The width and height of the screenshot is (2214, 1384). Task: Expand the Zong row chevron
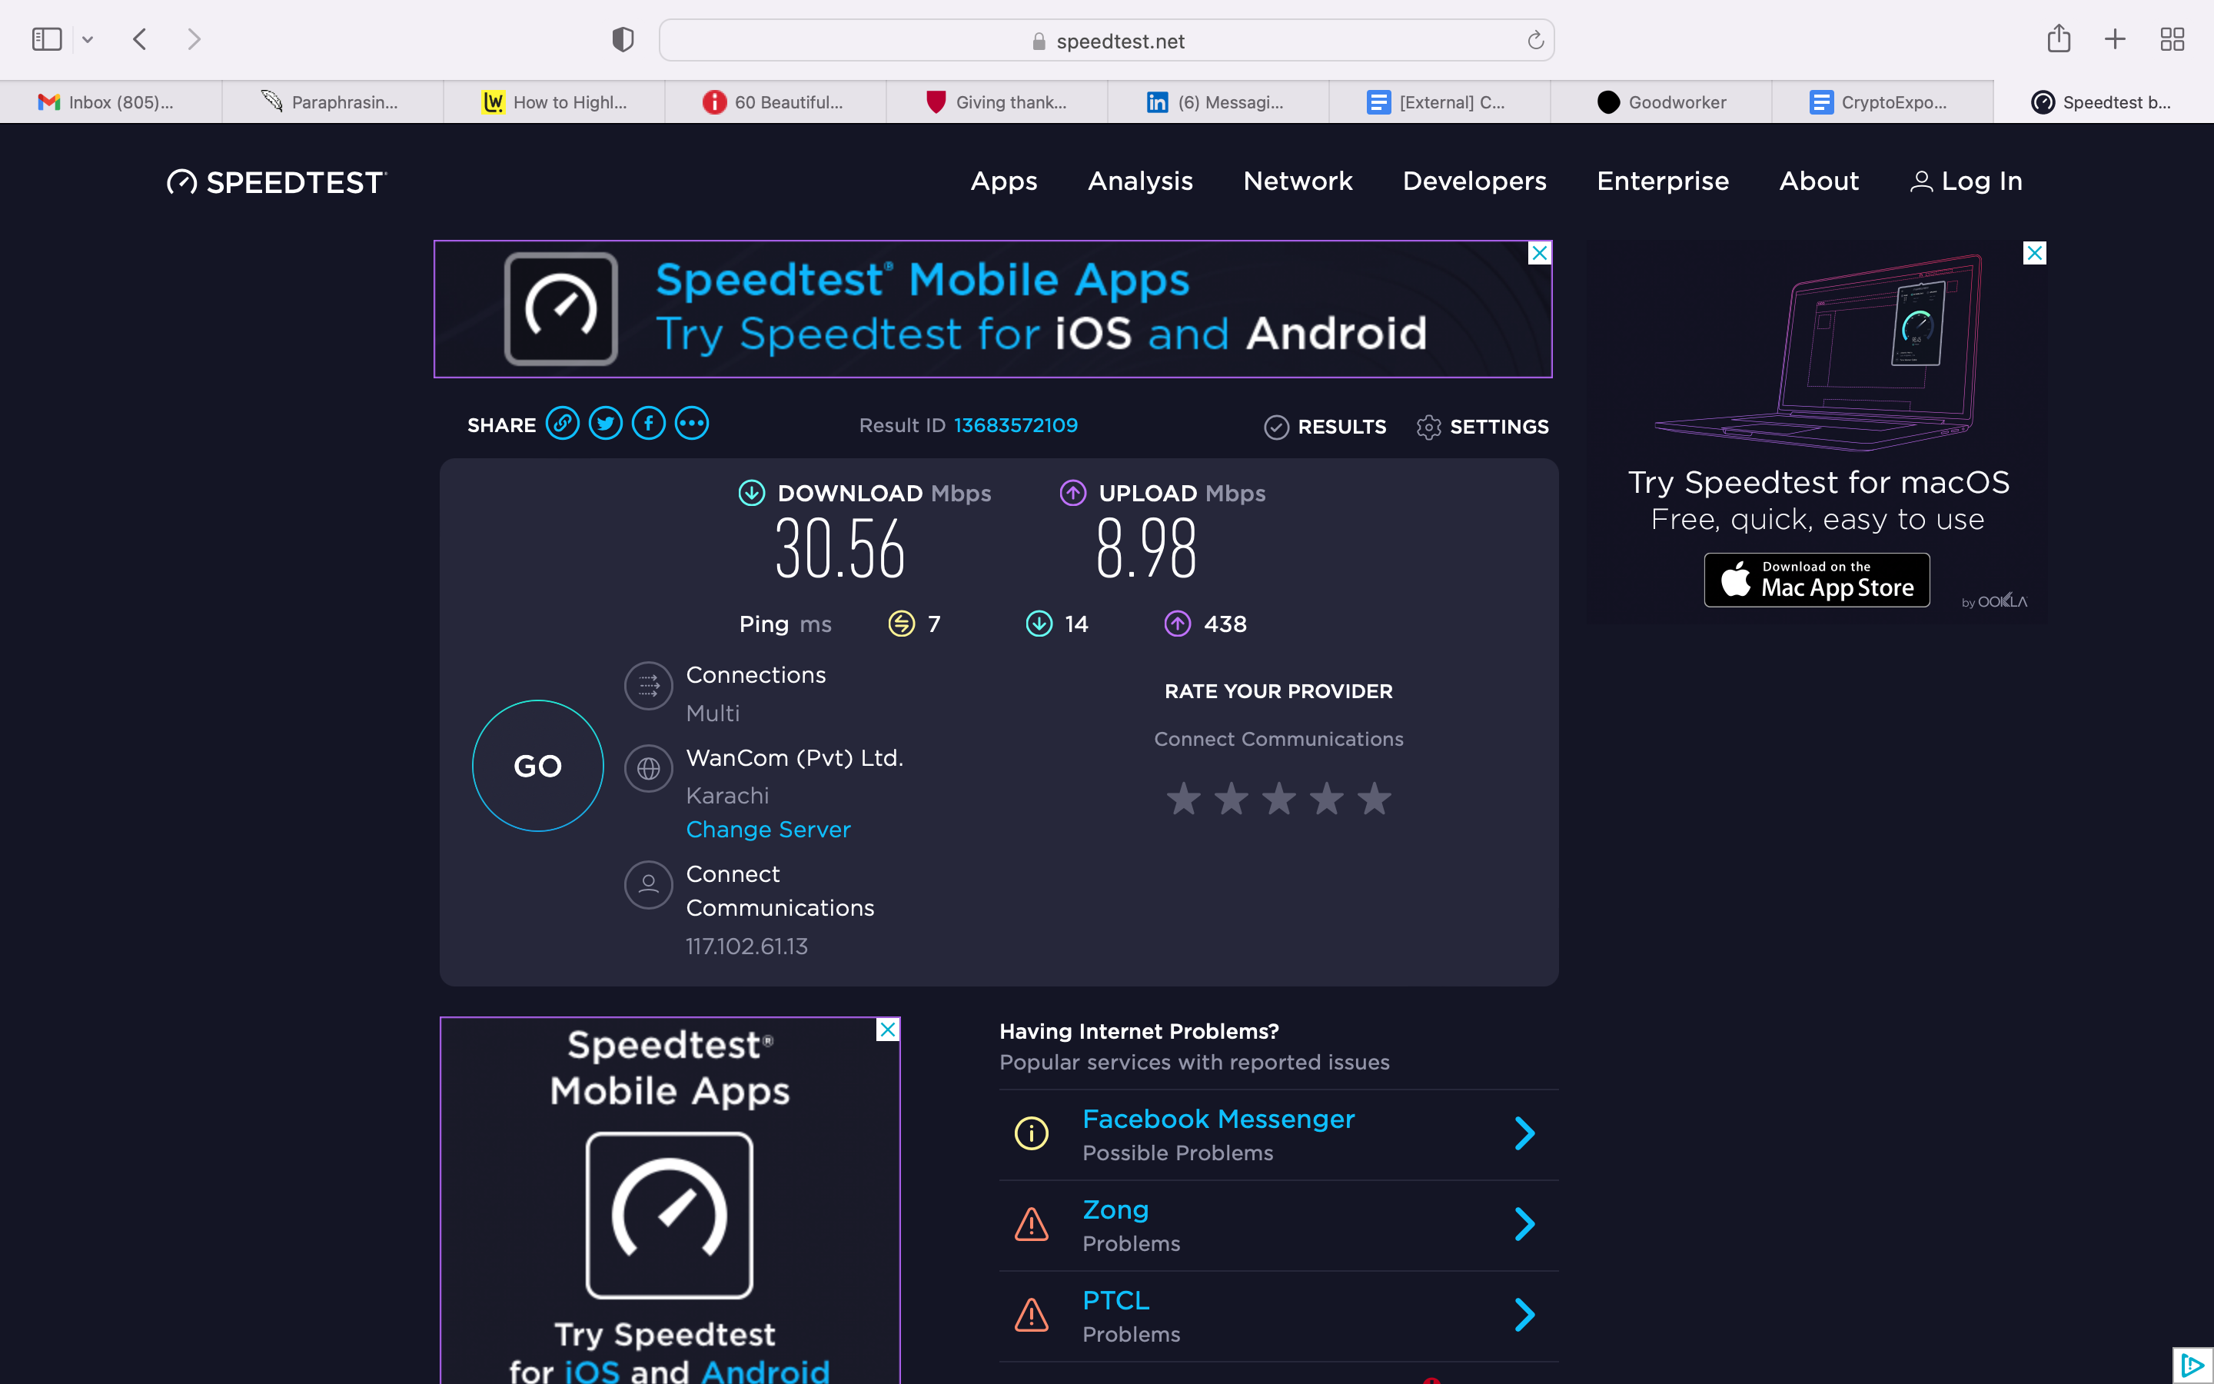coord(1524,1225)
